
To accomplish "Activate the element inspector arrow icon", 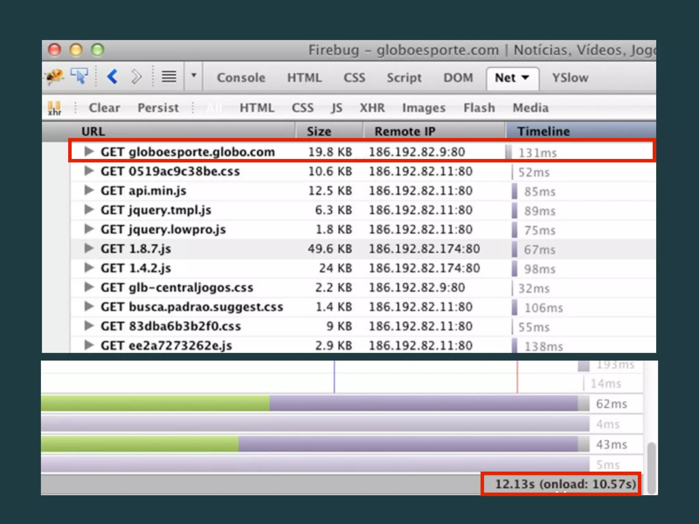I will [79, 76].
